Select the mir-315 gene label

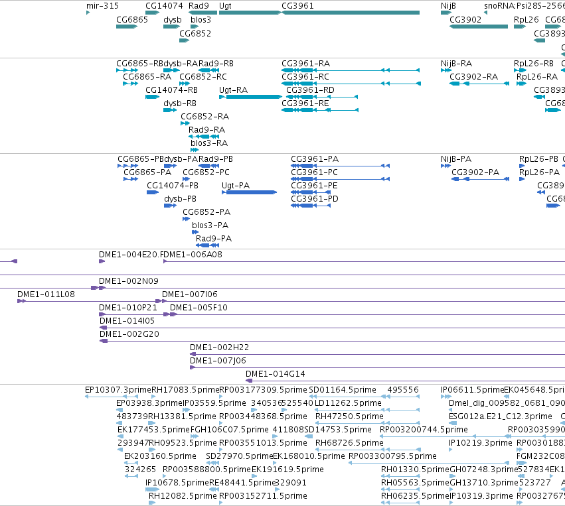[102, 6]
